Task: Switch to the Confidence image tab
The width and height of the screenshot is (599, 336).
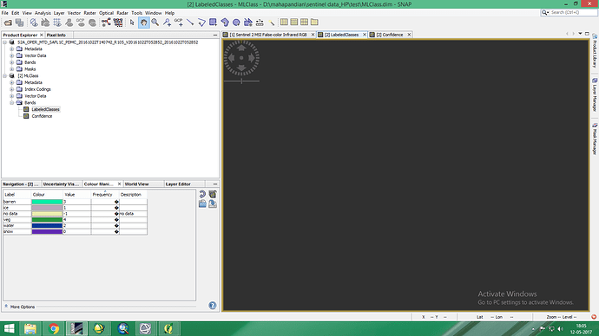Action: click(x=389, y=35)
